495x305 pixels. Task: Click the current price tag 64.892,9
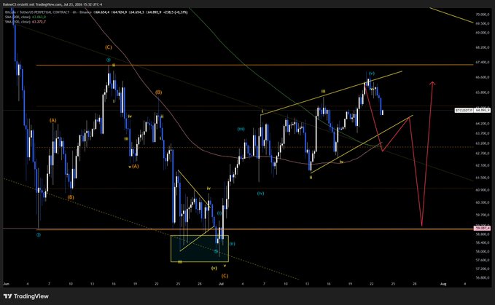point(483,111)
